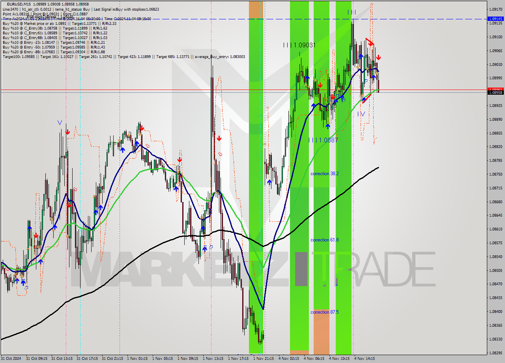Viewport: 505px width, 363px height.
Task: Click the 'Buy %10 @ Entry -23: 1.08147' line
Action: (x=54, y=43)
